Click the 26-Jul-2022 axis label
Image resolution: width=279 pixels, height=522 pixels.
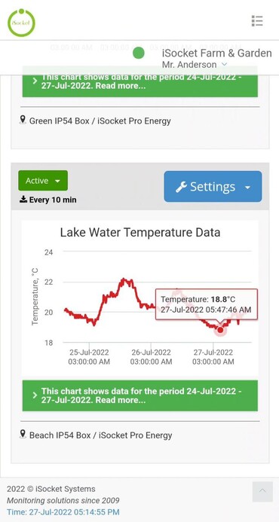[151, 353]
